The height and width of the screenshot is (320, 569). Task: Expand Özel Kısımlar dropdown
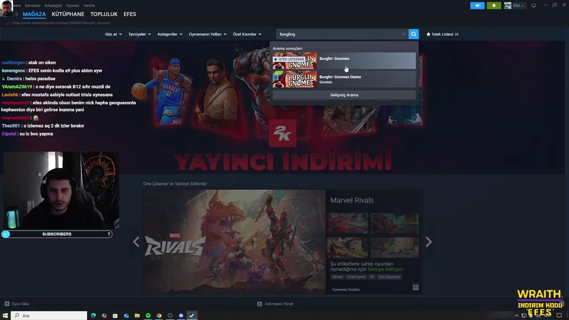tap(247, 34)
